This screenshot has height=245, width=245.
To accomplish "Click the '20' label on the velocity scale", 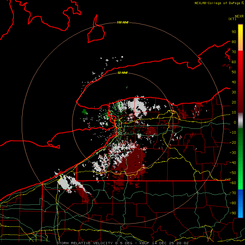I will click(234, 102).
